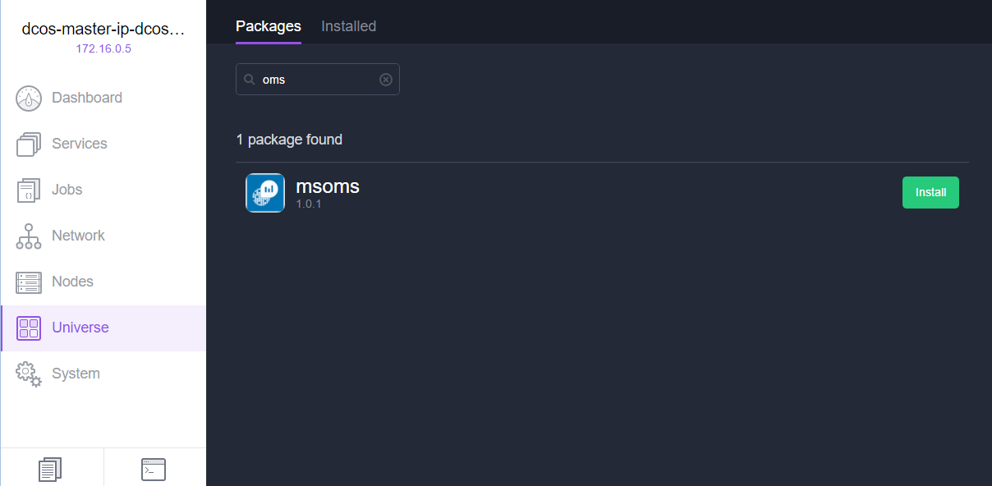Click the Network topology icon
Image resolution: width=992 pixels, height=486 pixels.
(29, 236)
